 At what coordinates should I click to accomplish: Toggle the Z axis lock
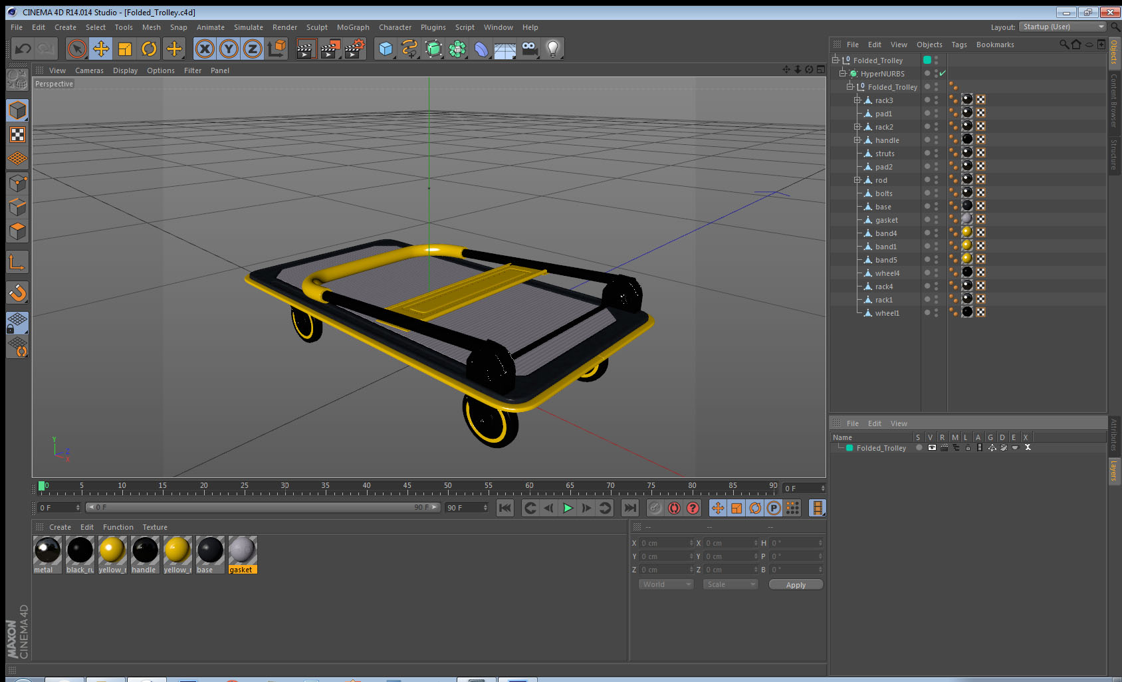(253, 49)
